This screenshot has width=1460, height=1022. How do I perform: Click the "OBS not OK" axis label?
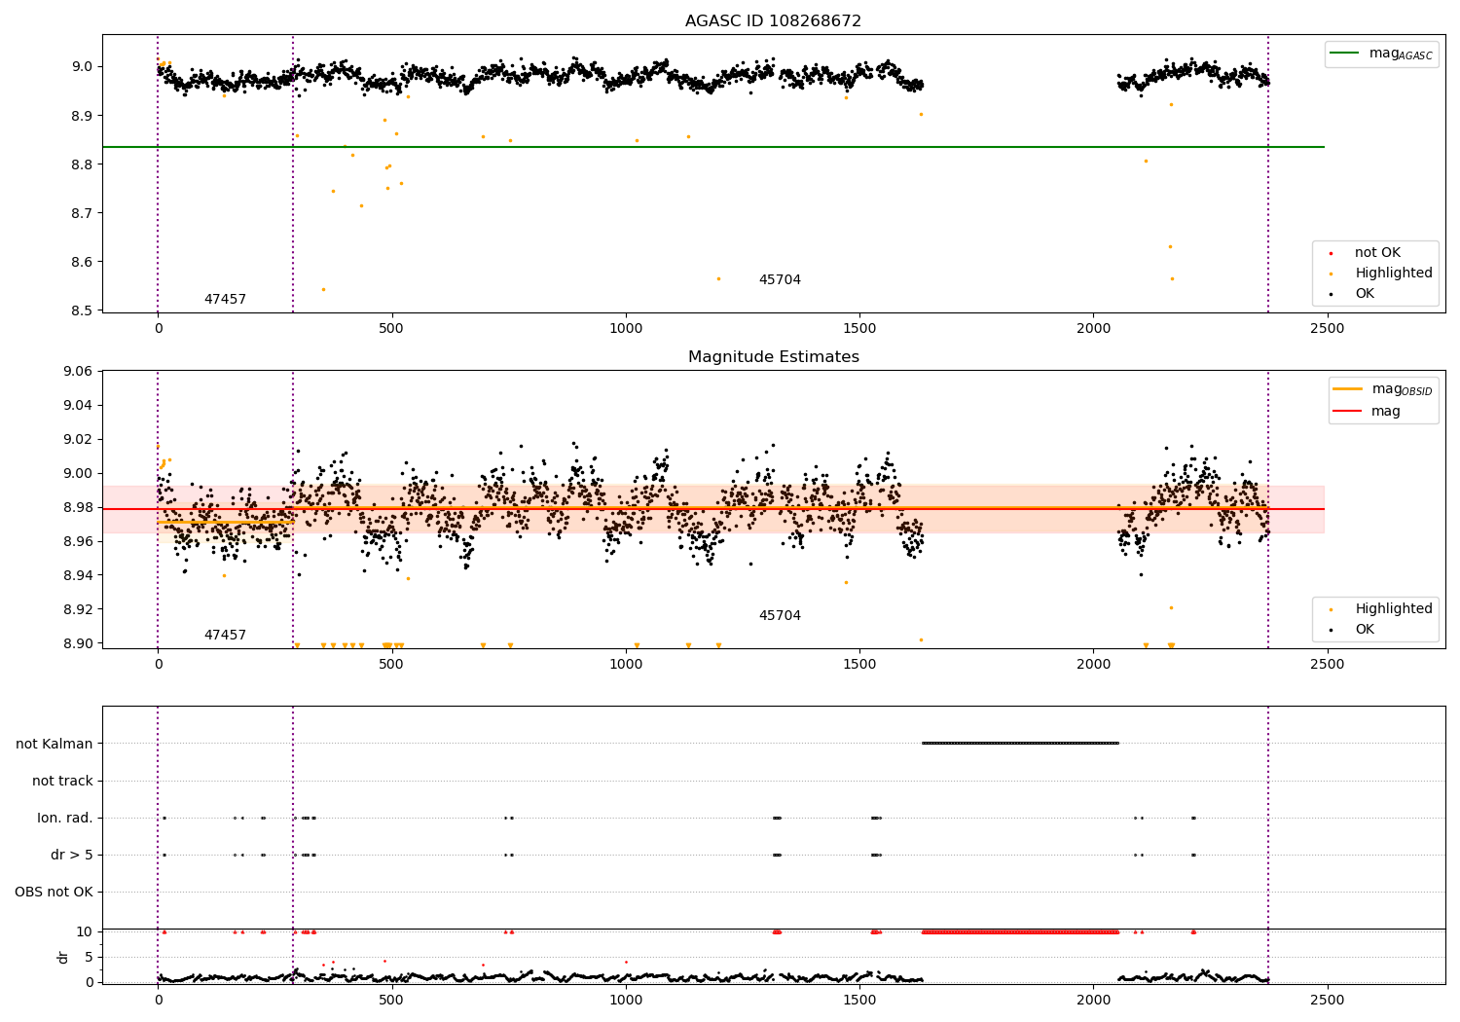(55, 892)
